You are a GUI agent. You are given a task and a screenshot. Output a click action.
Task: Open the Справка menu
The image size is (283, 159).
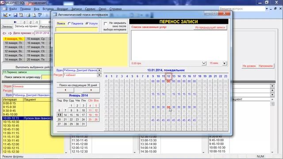point(115,9)
